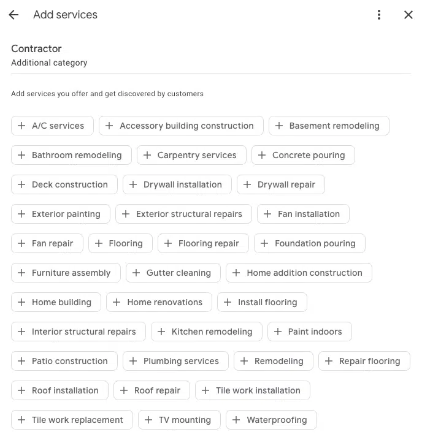Add the TV mounting service
Viewport: 422px width, 440px height.
(179, 420)
